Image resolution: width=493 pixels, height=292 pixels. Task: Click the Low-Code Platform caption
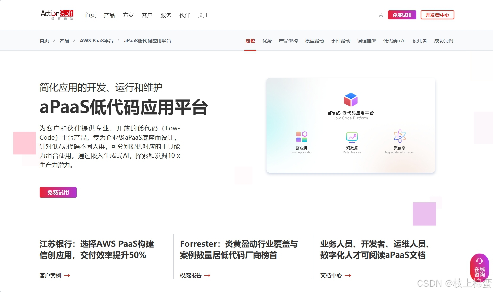(351, 118)
